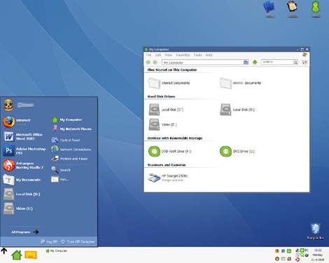Select the HP Scanjet 2300c scanner
The width and height of the screenshot is (329, 263).
[x=168, y=178]
